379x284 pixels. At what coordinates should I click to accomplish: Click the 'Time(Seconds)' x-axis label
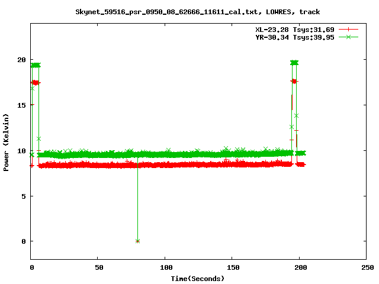pos(197,279)
